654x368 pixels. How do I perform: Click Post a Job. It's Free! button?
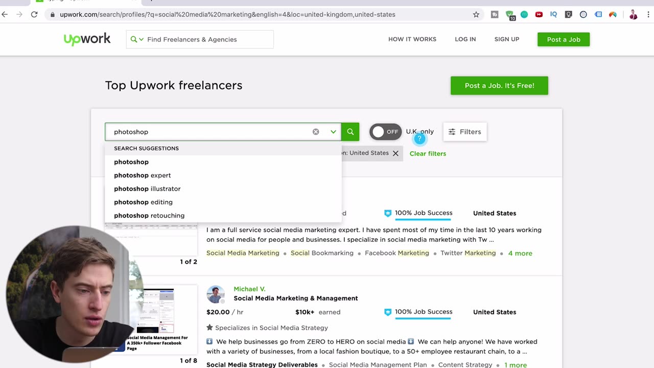(499, 85)
